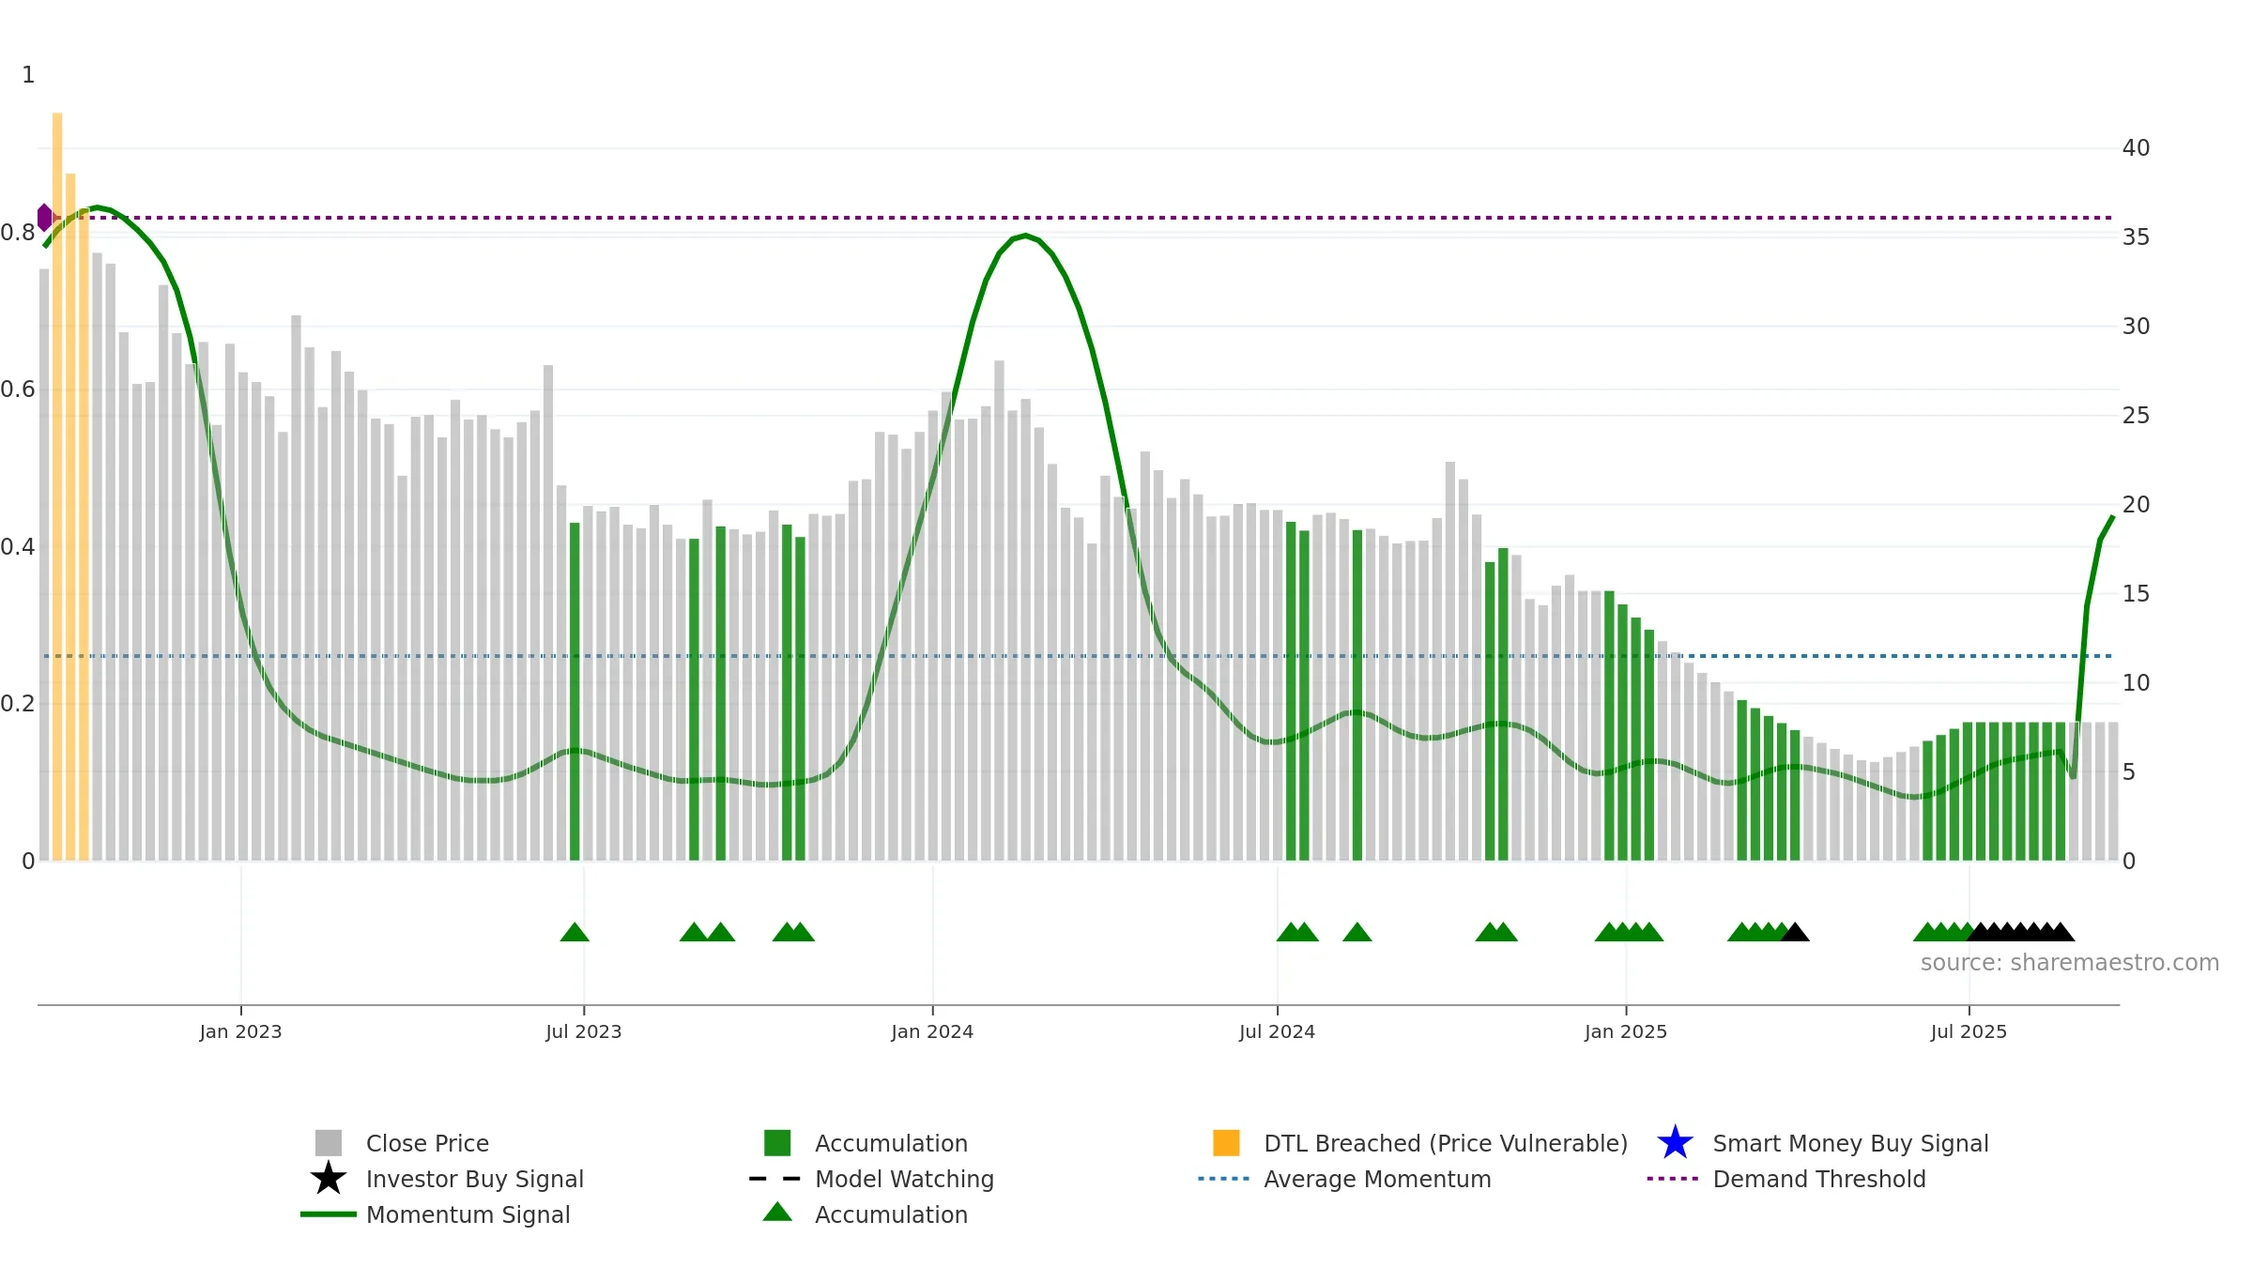Click the source: sharemaestro.com text
Image resolution: width=2253 pixels, height=1267 pixels.
click(2070, 963)
